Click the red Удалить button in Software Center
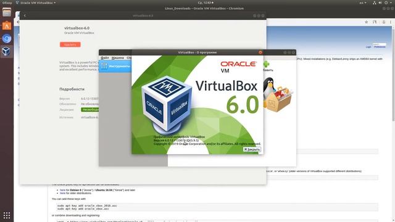 click(70, 44)
